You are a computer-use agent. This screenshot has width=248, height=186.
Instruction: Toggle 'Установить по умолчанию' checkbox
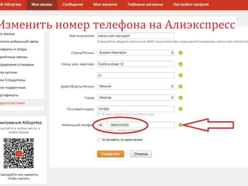tap(99, 140)
